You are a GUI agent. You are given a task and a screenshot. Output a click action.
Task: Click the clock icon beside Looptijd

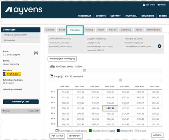tap(51, 76)
